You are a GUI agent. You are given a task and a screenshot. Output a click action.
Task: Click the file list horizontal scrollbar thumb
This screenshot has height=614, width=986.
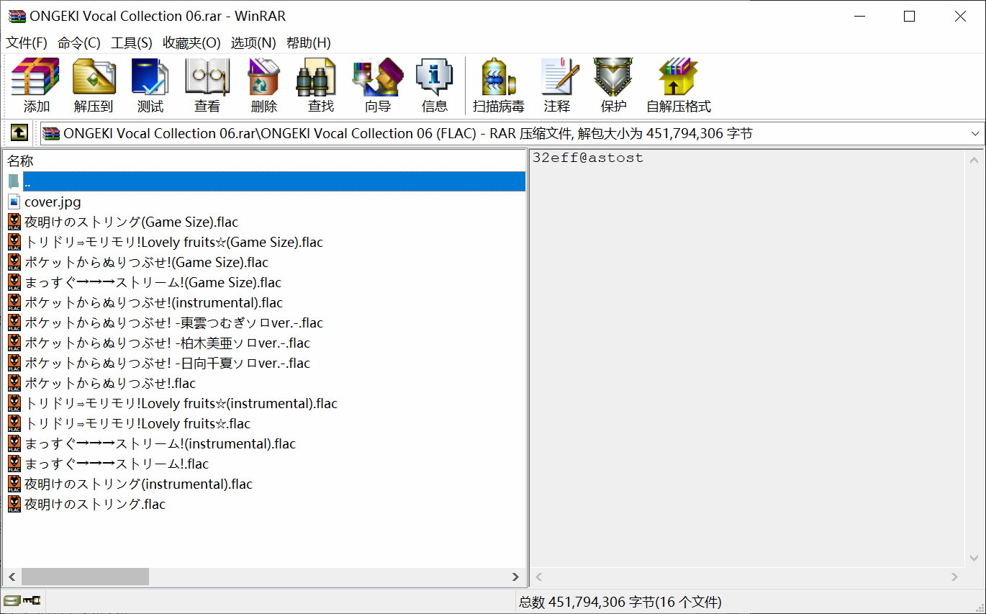tap(85, 577)
